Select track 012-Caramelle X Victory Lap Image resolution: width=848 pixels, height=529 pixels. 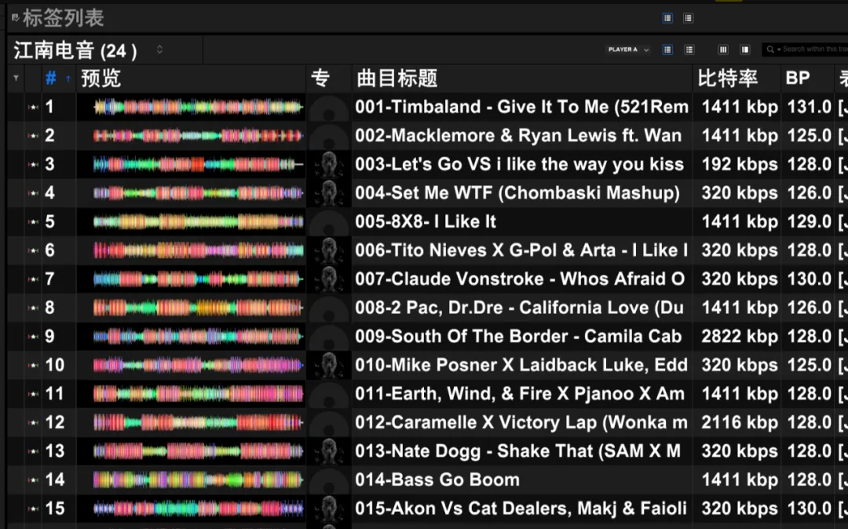[x=521, y=422]
